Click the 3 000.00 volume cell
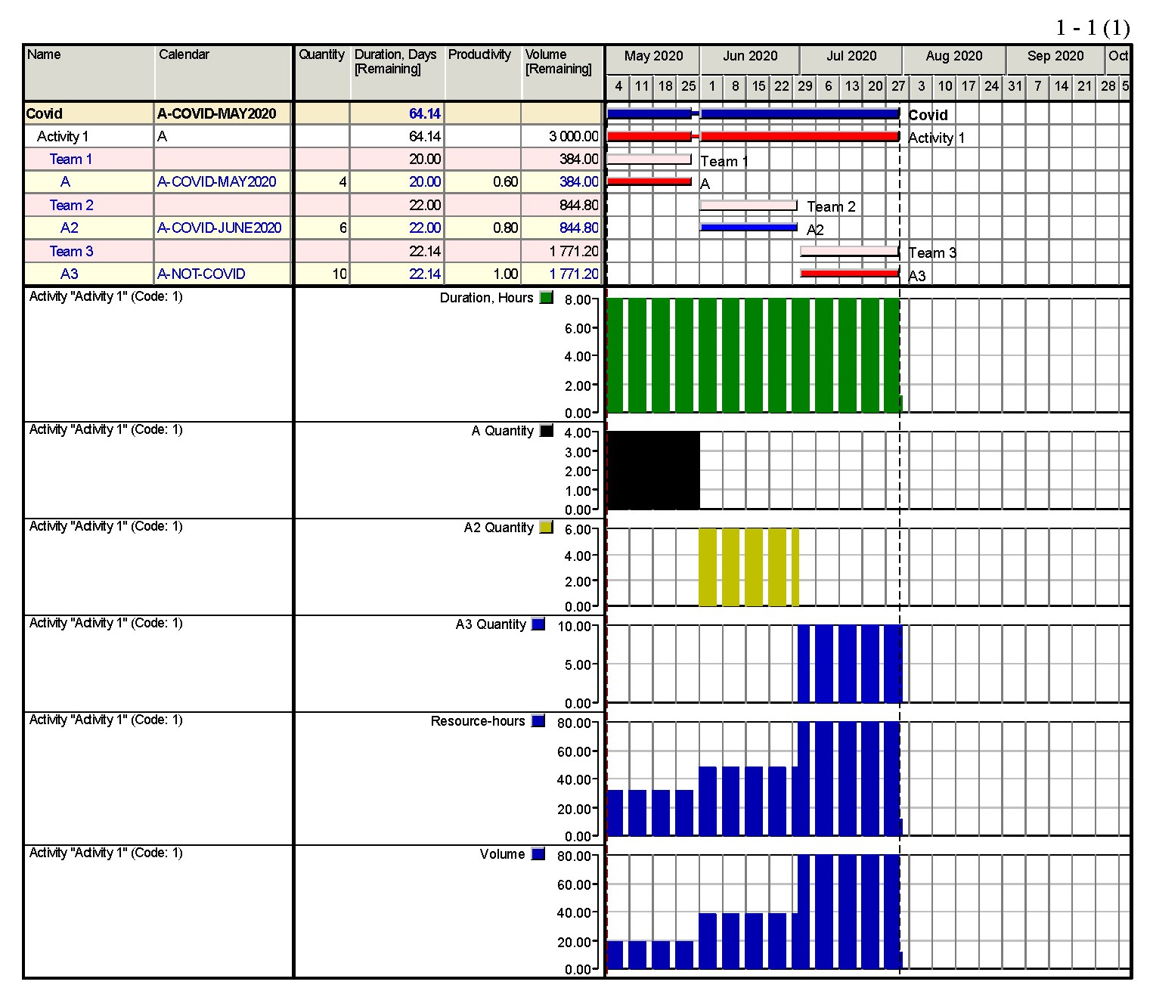Screen dimensions: 1153x991 point(561,137)
